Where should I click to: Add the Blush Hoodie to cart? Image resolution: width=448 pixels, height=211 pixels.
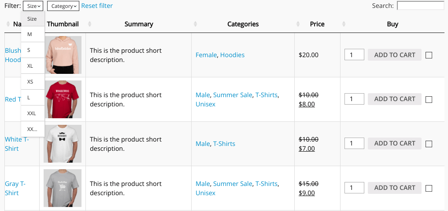[x=394, y=55]
